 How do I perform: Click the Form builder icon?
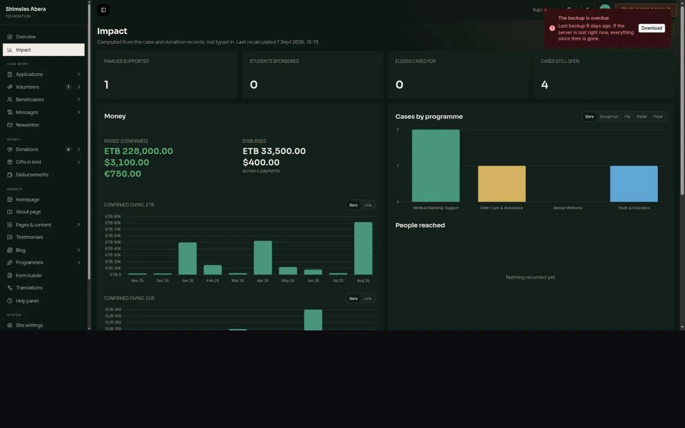coord(10,276)
